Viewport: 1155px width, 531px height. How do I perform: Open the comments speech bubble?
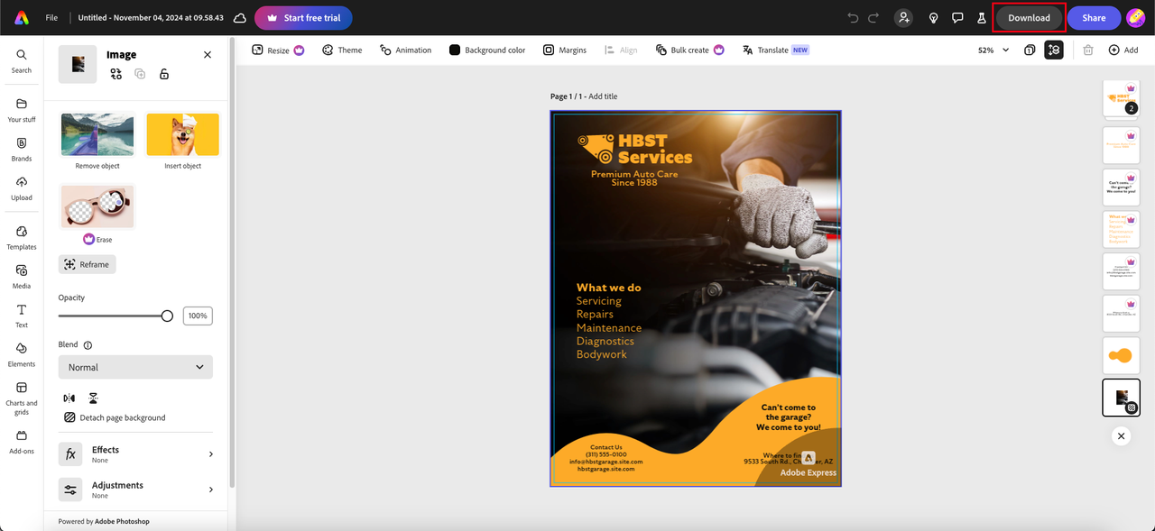[957, 18]
